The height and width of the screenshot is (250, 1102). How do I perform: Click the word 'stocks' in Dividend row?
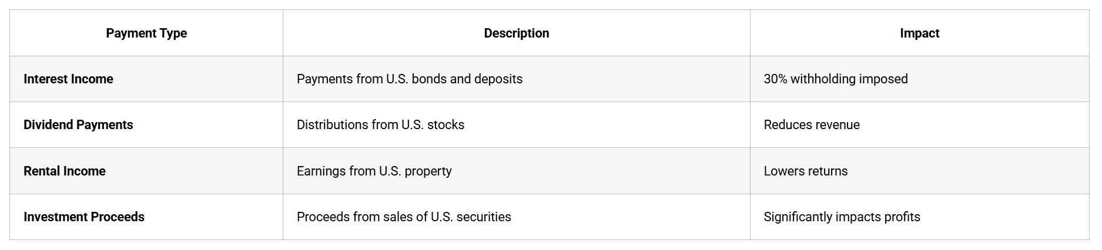(x=446, y=125)
